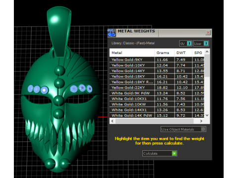The width and height of the screenshot is (238, 178).
Task: Click the 13.55 grams value for 14KY
Action: [162, 71]
